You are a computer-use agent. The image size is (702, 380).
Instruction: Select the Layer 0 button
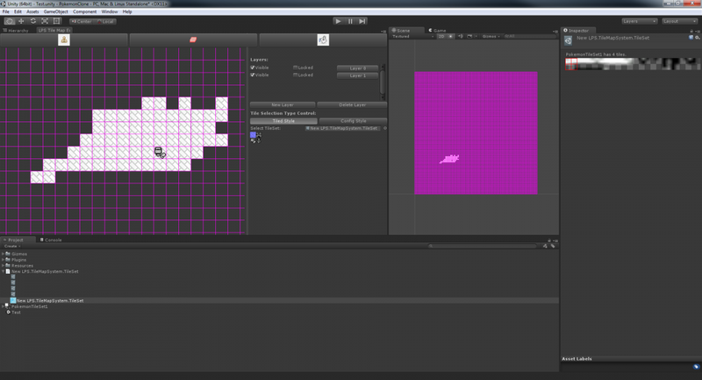(x=358, y=68)
